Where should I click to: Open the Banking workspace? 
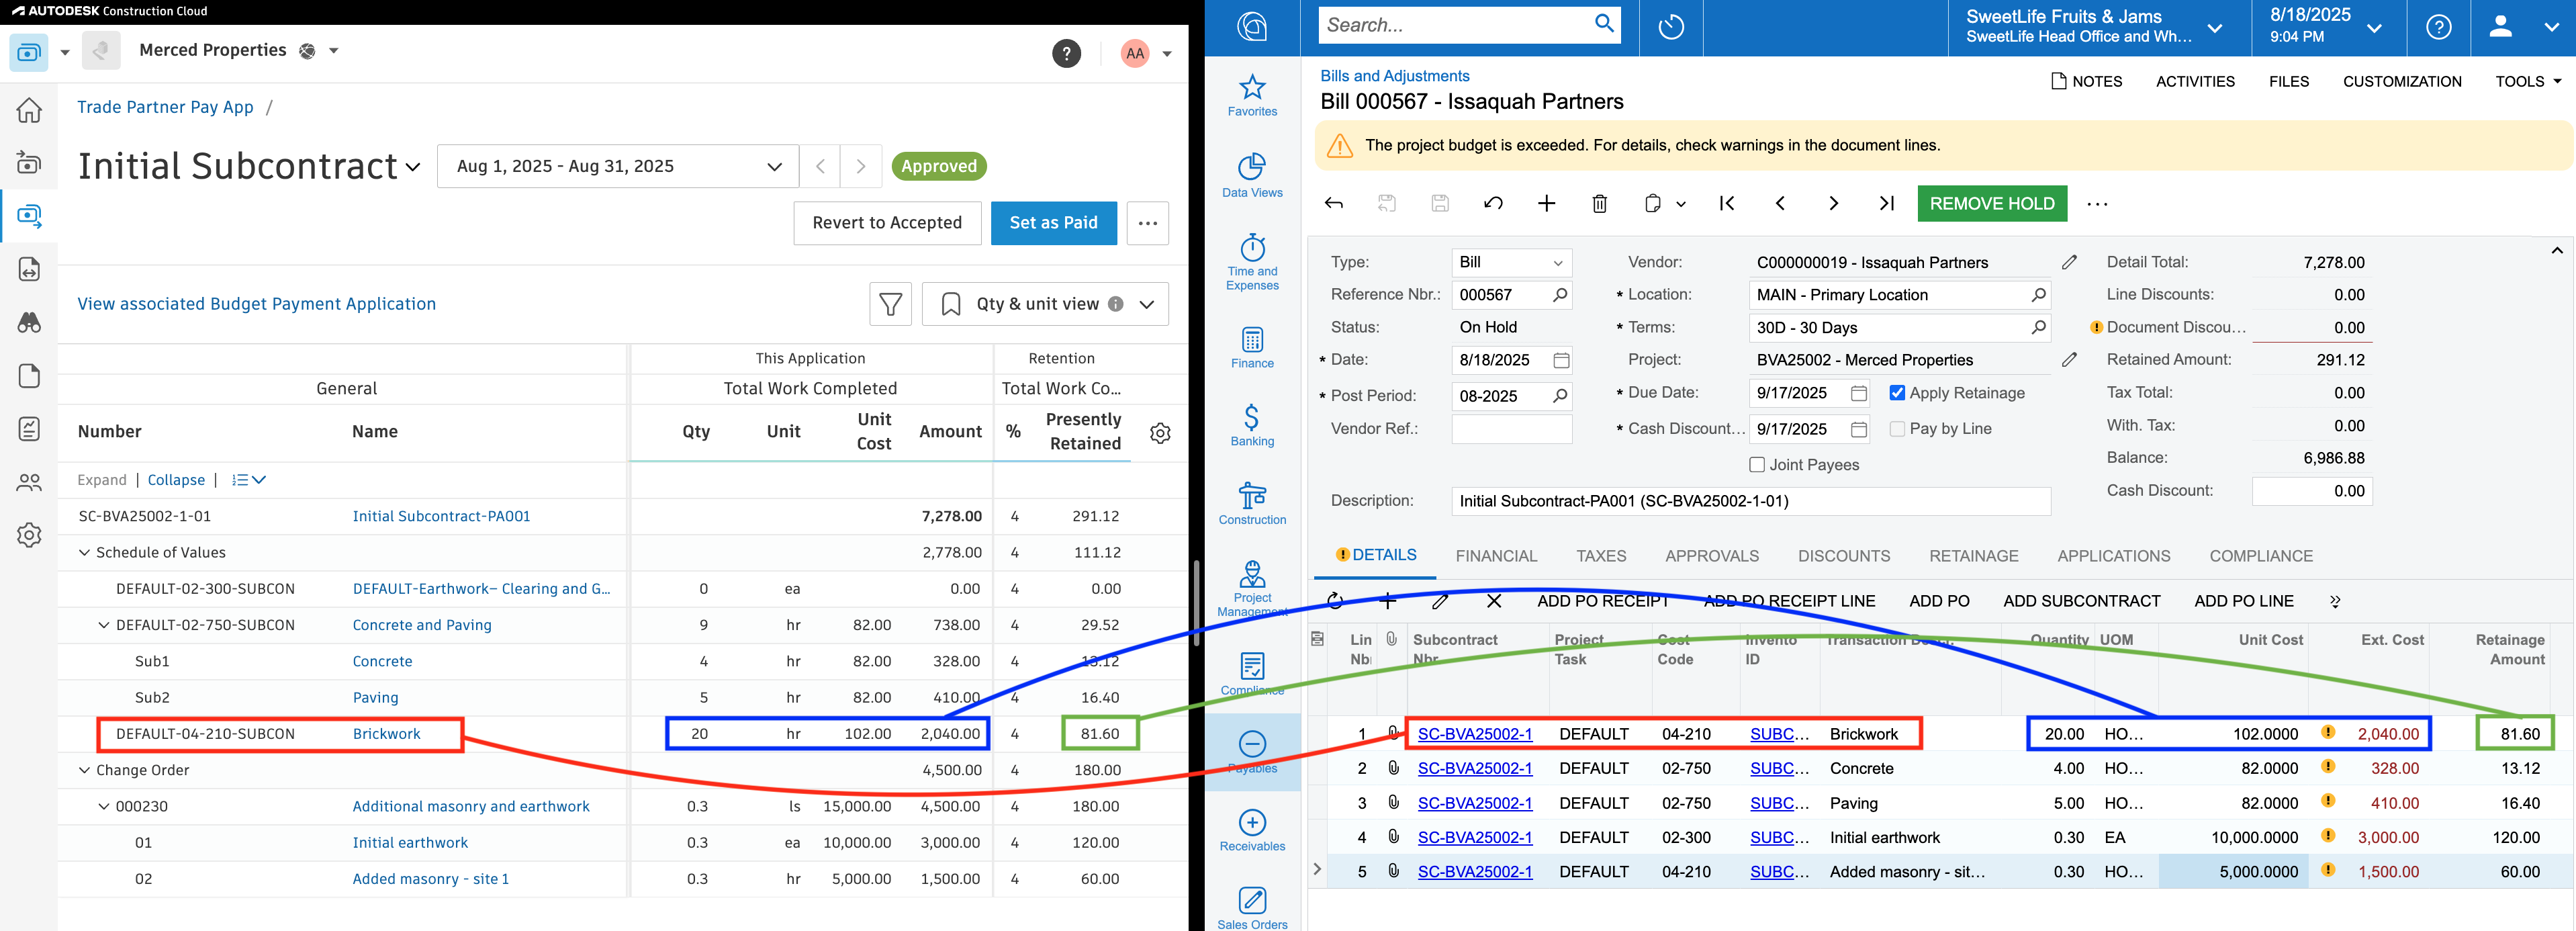1252,426
